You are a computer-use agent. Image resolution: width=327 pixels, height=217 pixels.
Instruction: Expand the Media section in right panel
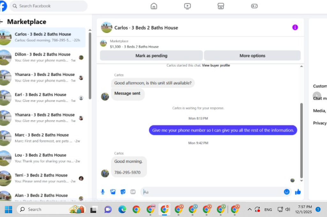pos(319,111)
